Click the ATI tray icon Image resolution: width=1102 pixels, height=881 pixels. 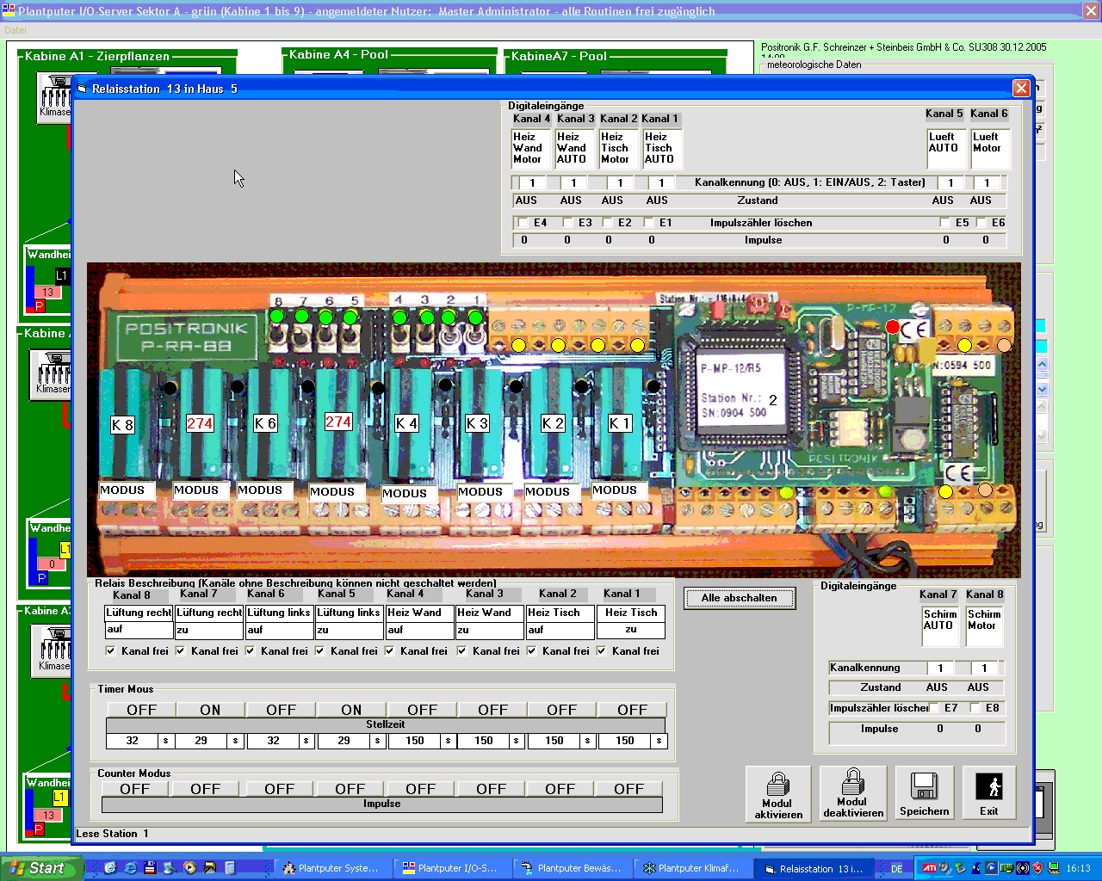pos(929,868)
